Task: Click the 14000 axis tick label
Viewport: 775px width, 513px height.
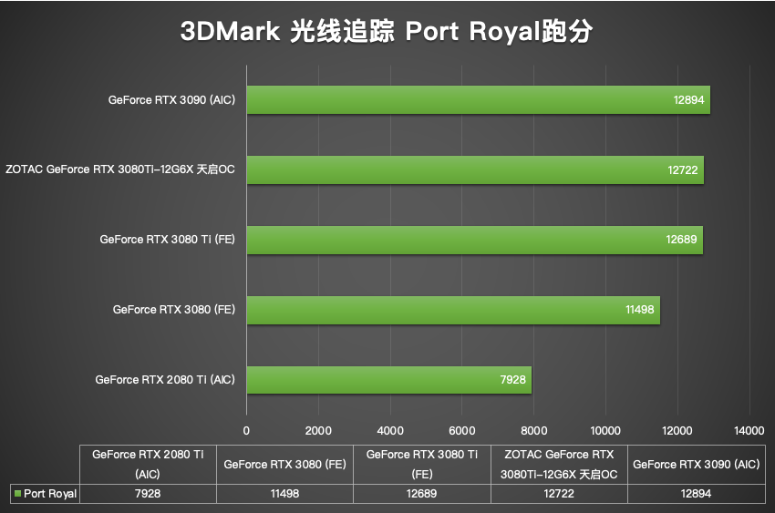Action: pyautogui.click(x=749, y=431)
